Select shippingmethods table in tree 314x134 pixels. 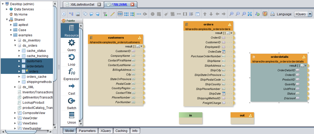click(x=39, y=82)
